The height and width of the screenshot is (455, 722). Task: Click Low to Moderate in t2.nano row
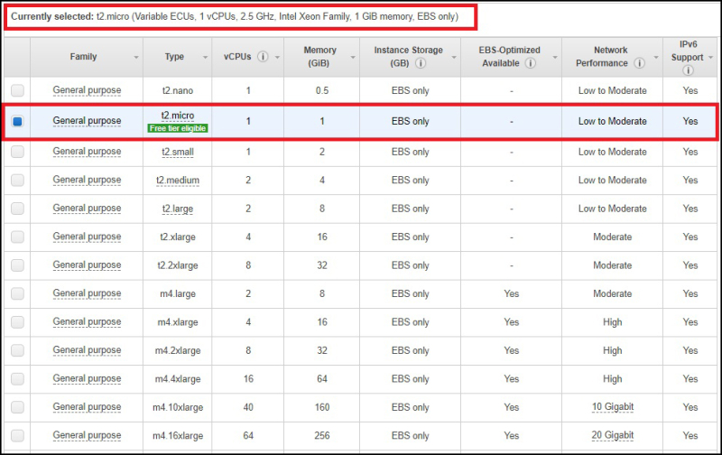(613, 90)
